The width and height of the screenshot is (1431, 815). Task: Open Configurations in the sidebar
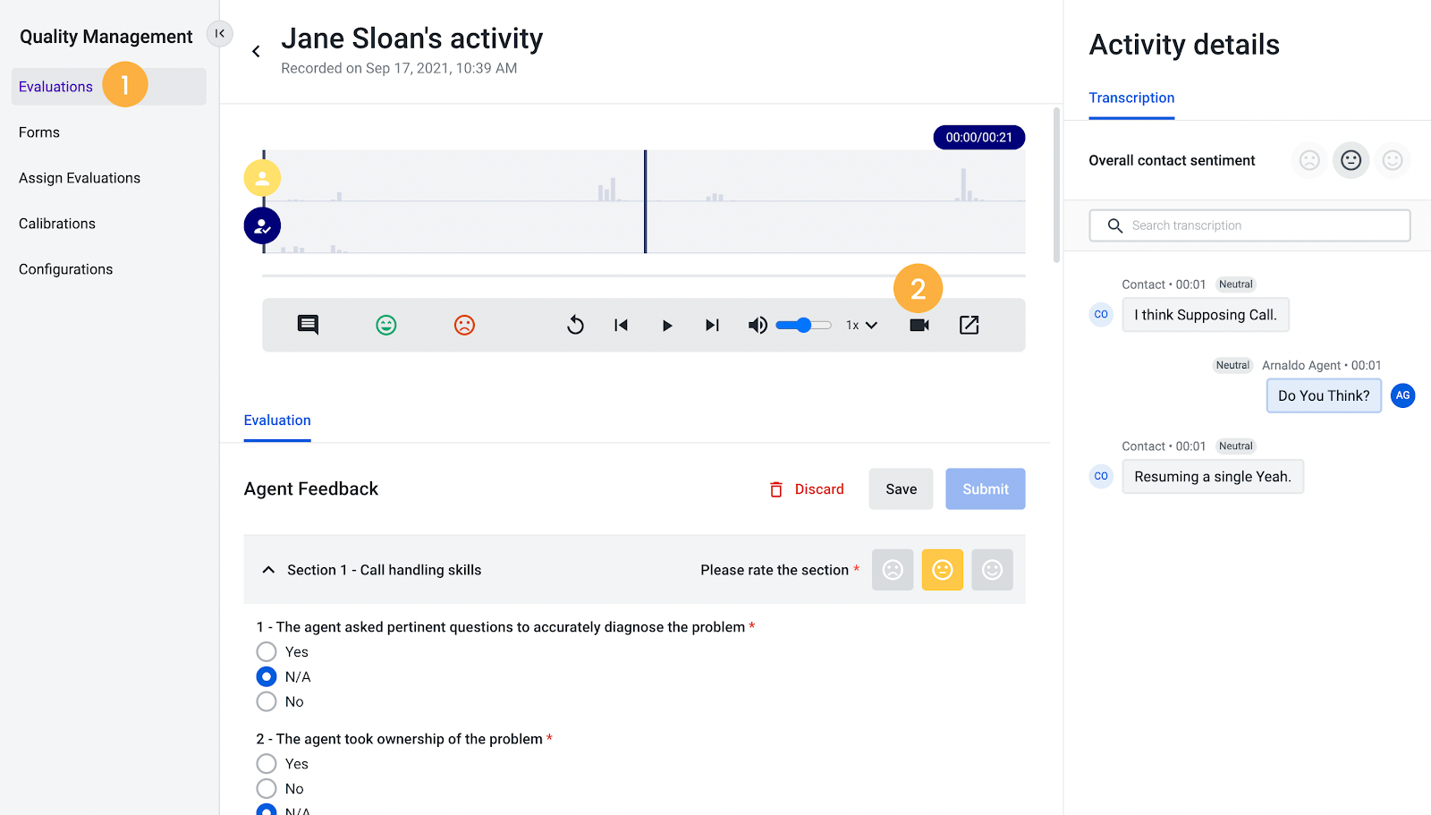66,269
